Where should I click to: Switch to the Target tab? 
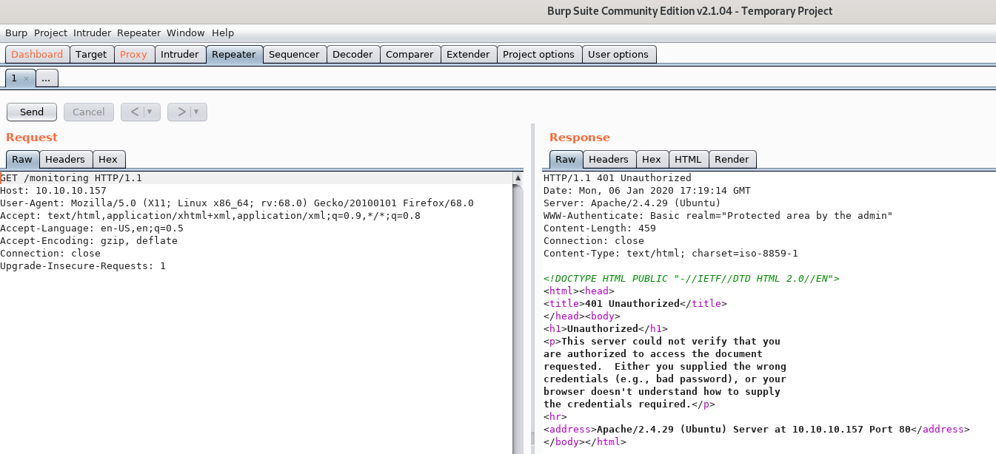click(92, 54)
